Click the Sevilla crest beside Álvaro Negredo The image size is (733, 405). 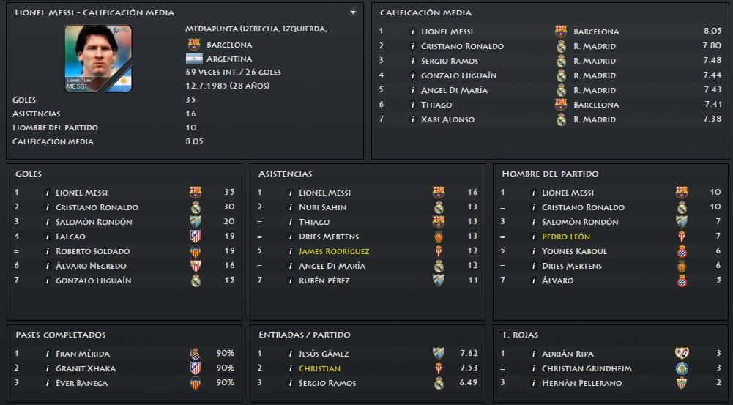click(196, 266)
